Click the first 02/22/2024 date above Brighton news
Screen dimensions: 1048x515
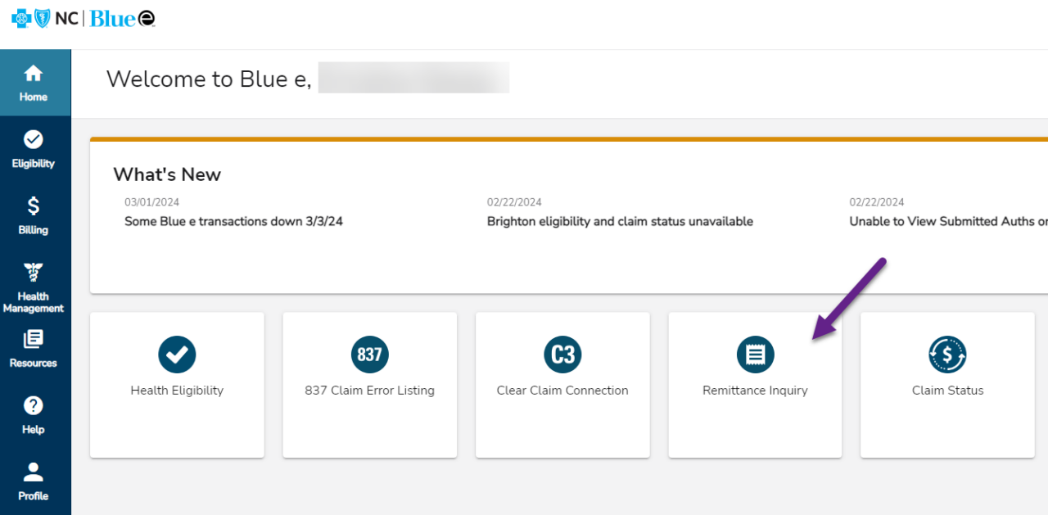click(x=514, y=202)
